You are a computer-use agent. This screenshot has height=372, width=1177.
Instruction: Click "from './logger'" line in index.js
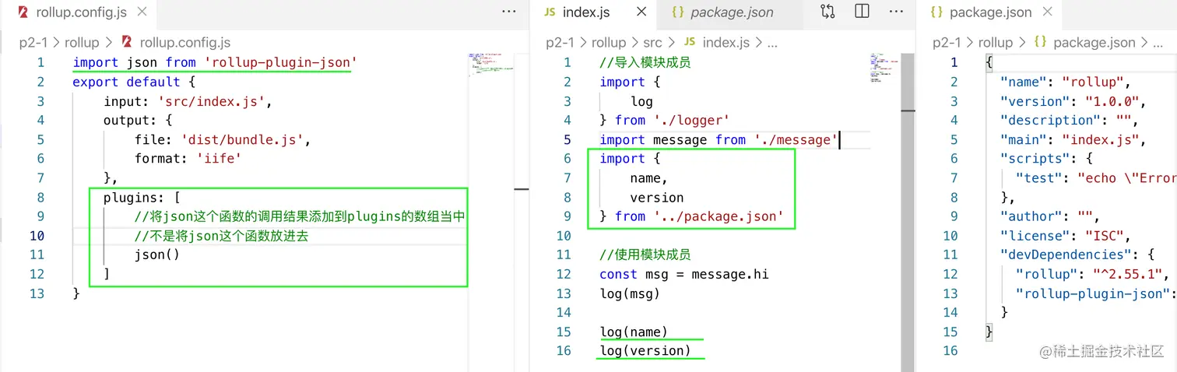664,120
